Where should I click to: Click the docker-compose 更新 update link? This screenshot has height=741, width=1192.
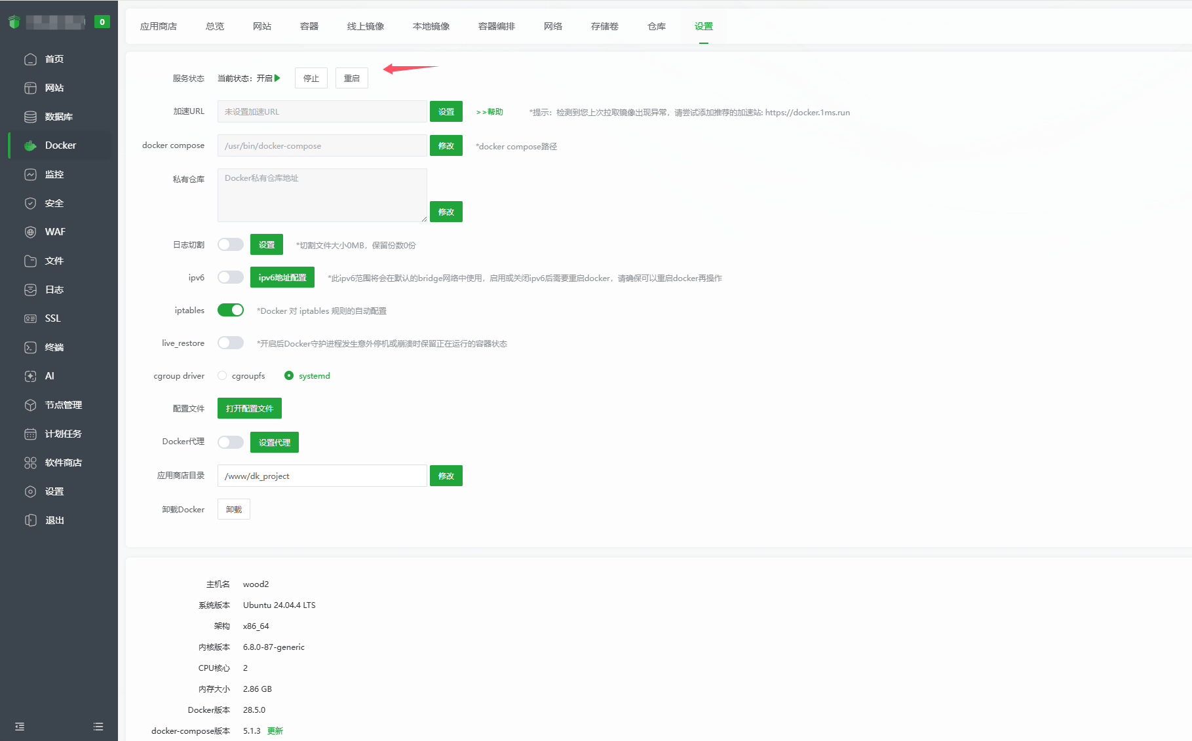point(275,731)
